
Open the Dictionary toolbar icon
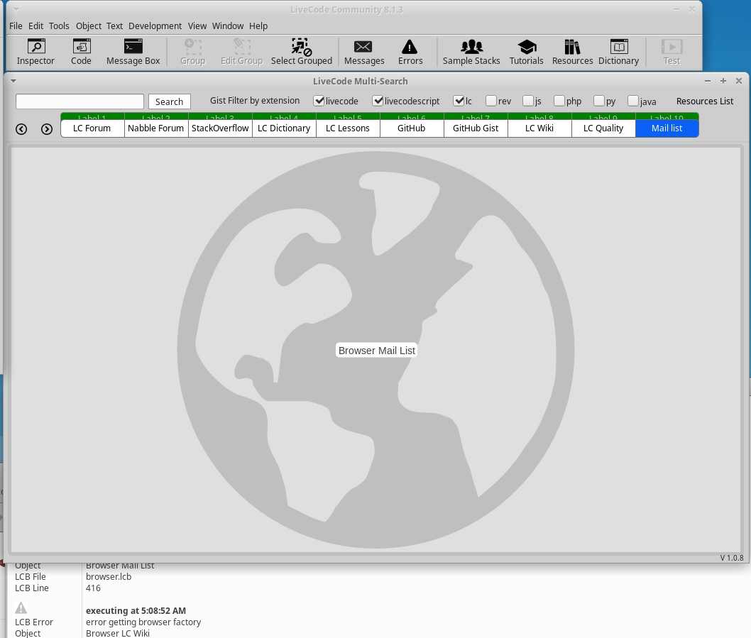pyautogui.click(x=618, y=52)
